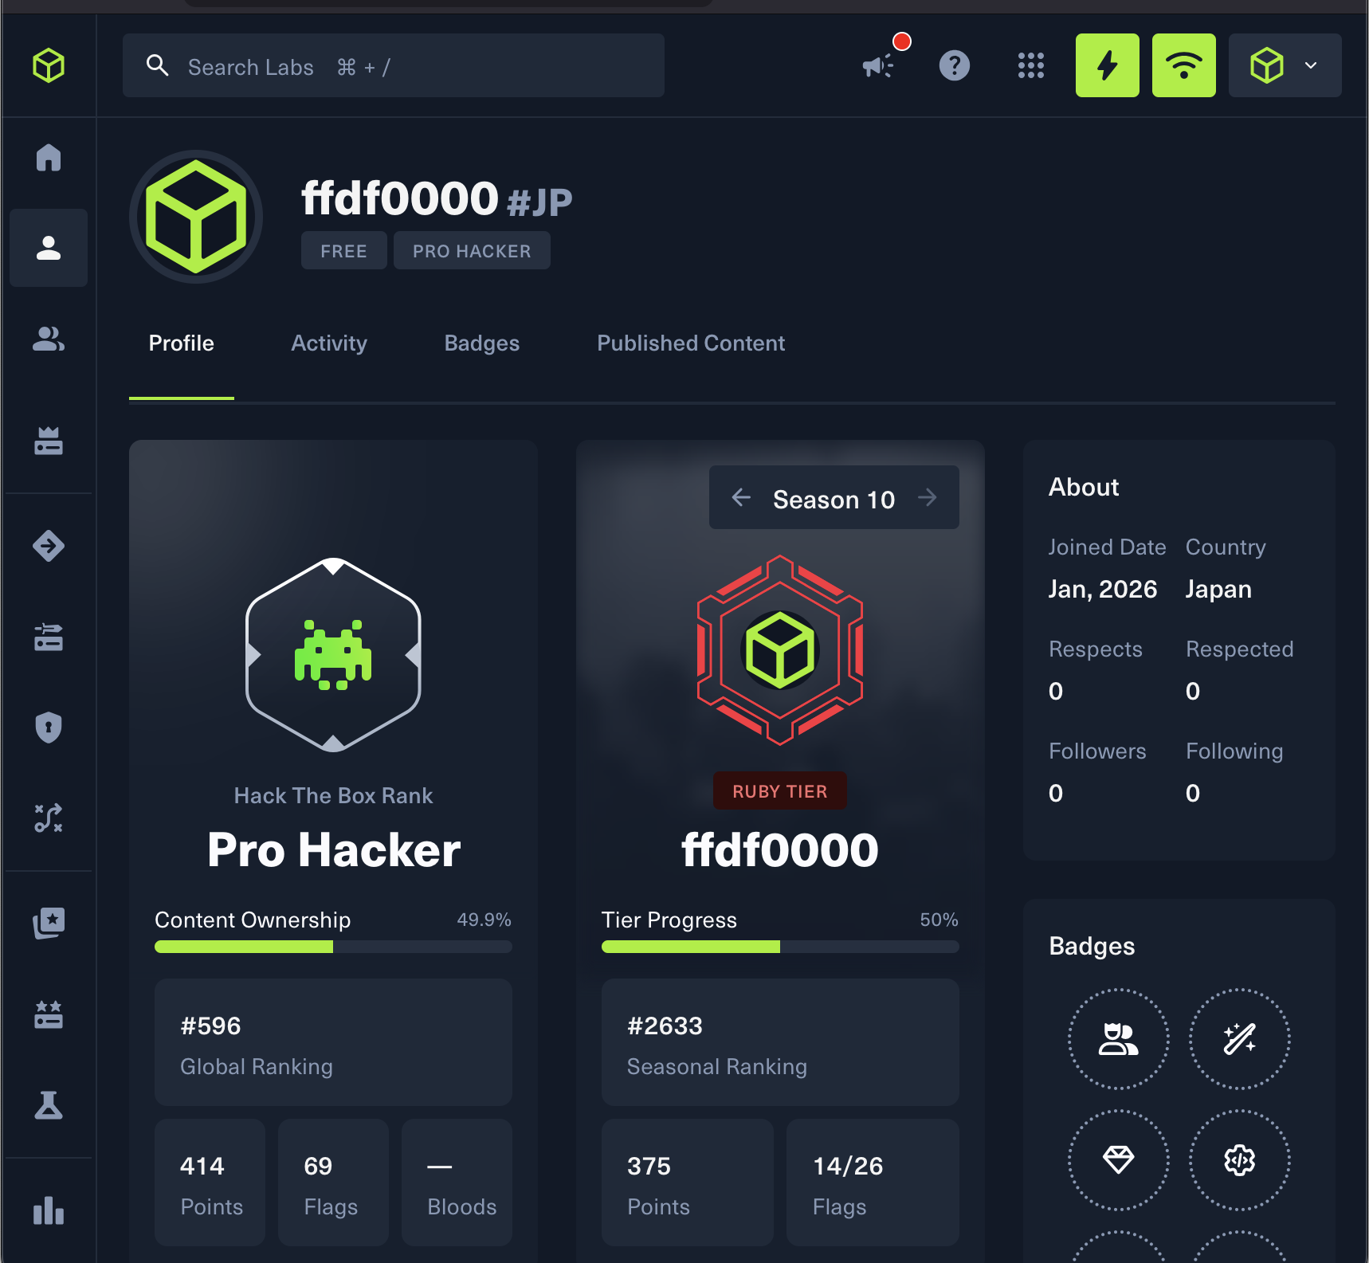Click the PRO HACKER tag
Image resolution: width=1369 pixels, height=1263 pixels.
pos(472,250)
